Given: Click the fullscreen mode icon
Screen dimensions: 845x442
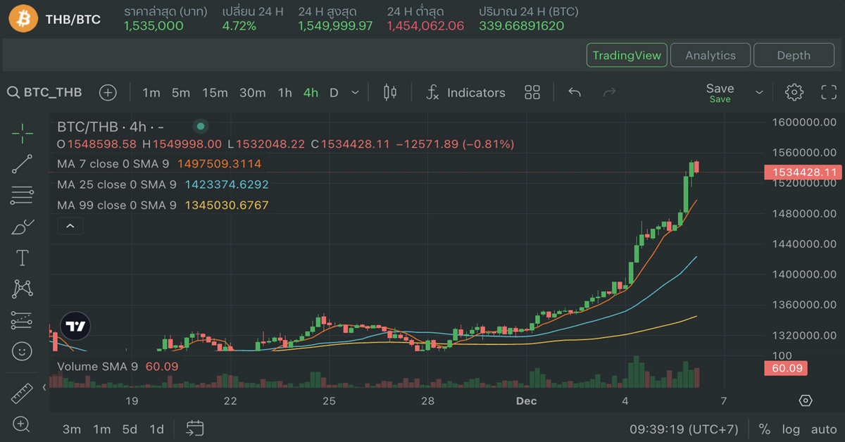Looking at the screenshot, I should point(829,92).
